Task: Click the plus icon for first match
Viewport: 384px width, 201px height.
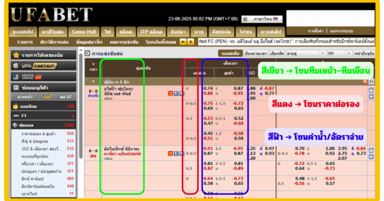Action: 371,97
